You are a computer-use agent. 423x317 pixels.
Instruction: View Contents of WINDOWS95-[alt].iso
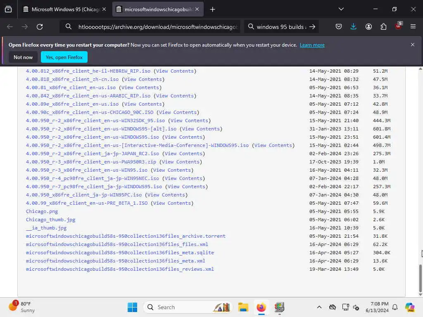[x=201, y=129]
